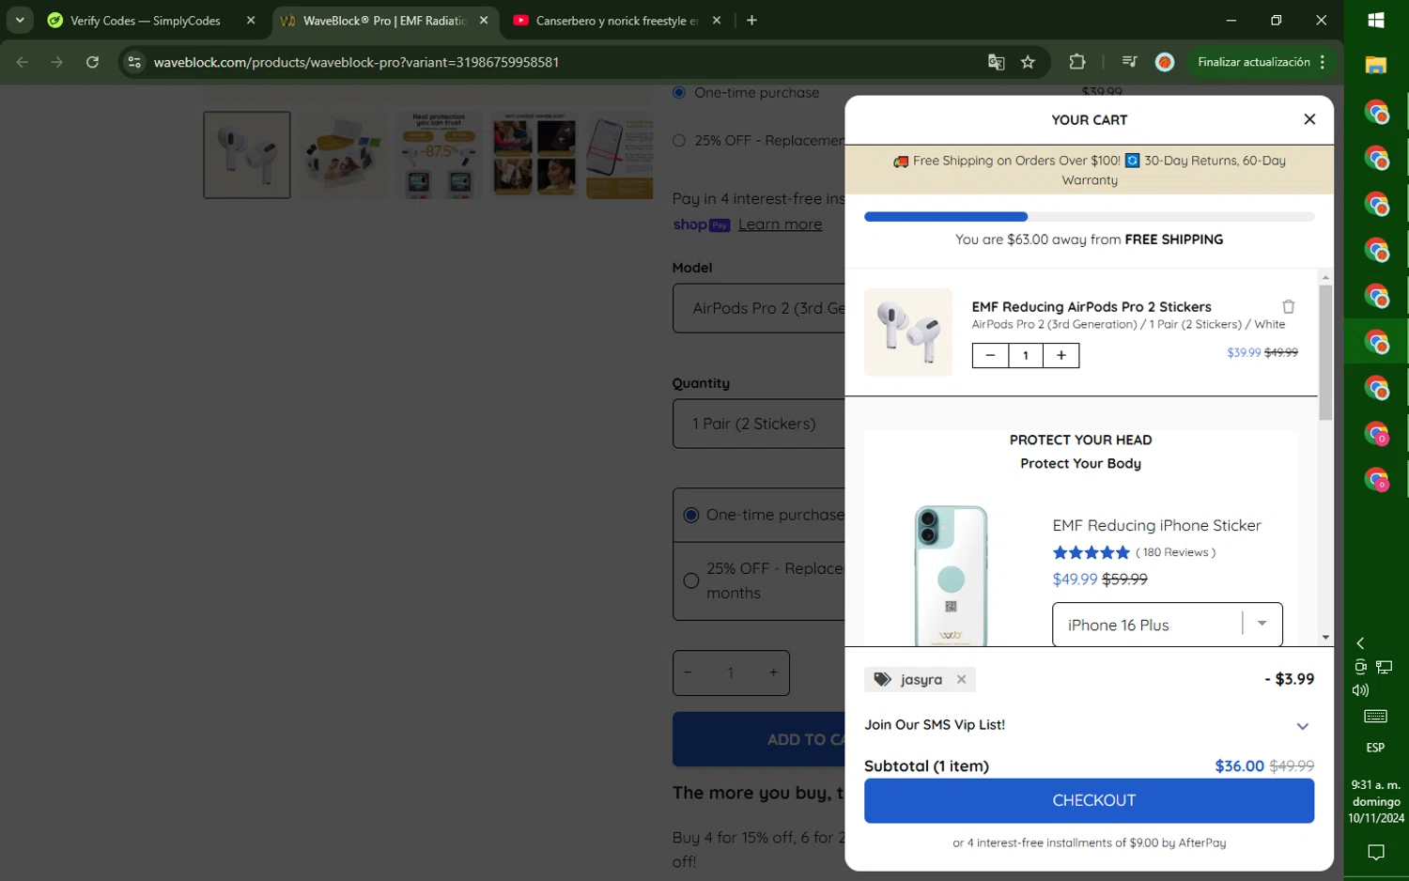Viewport: 1409px width, 881px height.
Task: Increase product page quantity with plus
Action: point(773,672)
